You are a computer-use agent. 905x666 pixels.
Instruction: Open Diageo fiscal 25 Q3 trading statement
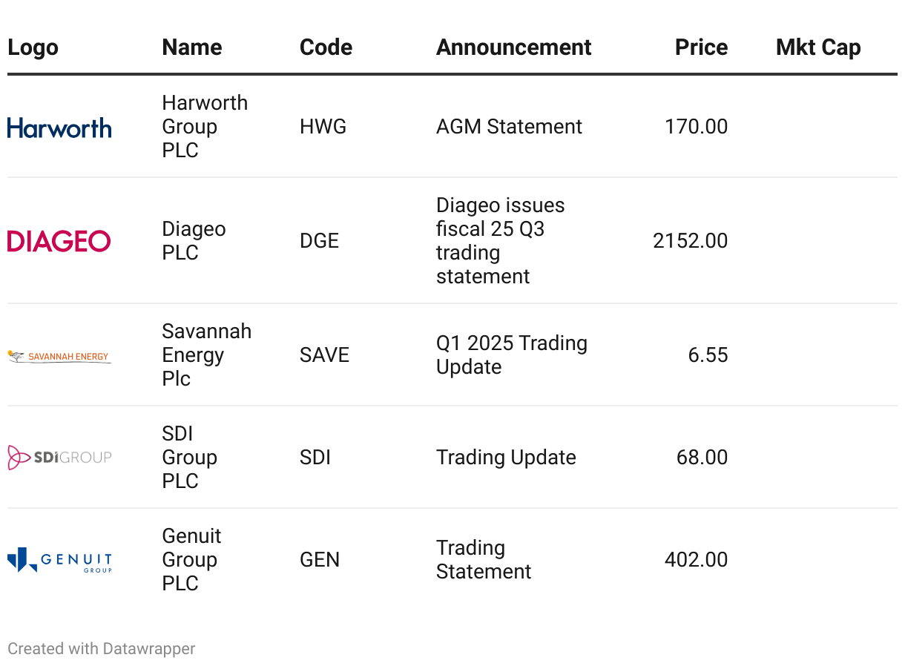(500, 241)
